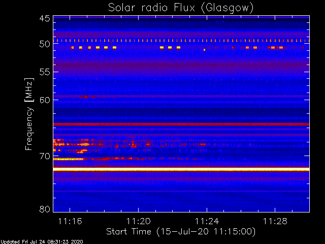Click the 45 frequency tick label

(x=45, y=19)
